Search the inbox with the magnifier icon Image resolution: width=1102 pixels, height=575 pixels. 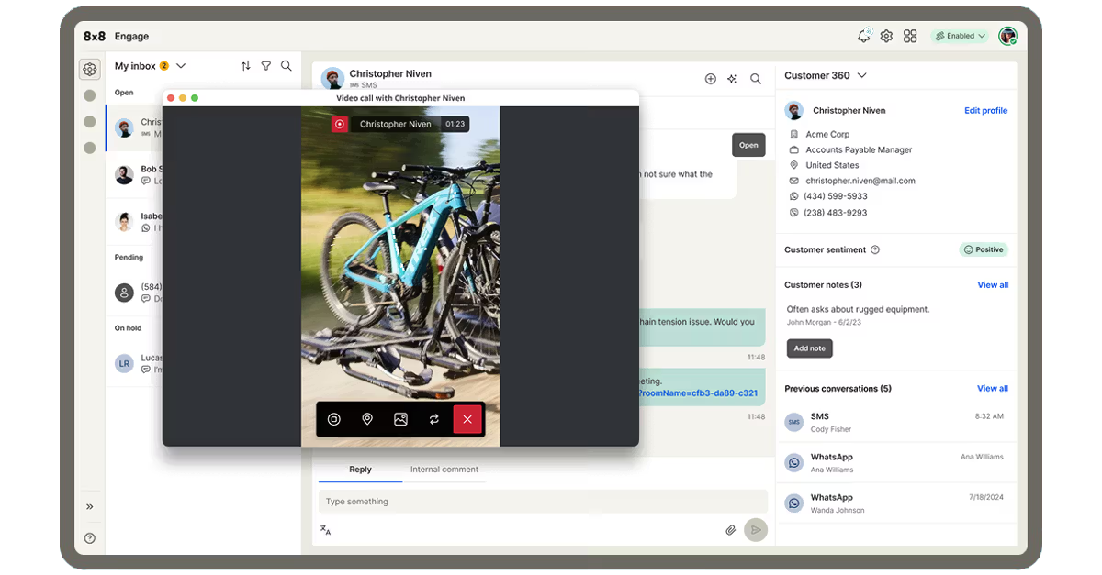(287, 66)
